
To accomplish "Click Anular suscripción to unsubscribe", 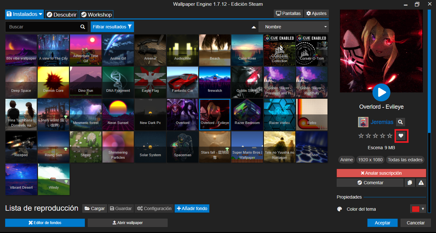I will (381, 173).
